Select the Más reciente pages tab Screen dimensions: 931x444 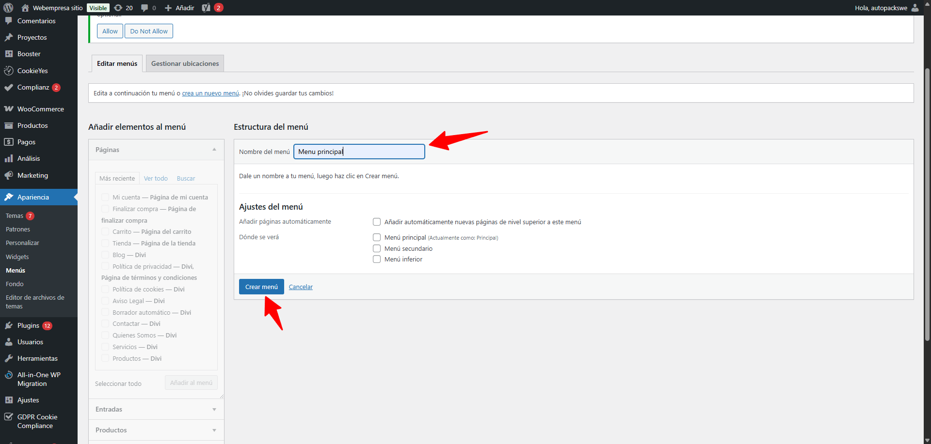[x=117, y=178]
